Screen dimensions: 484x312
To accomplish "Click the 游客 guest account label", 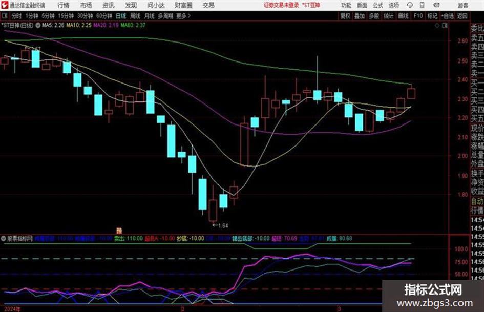I will pyautogui.click(x=462, y=5).
